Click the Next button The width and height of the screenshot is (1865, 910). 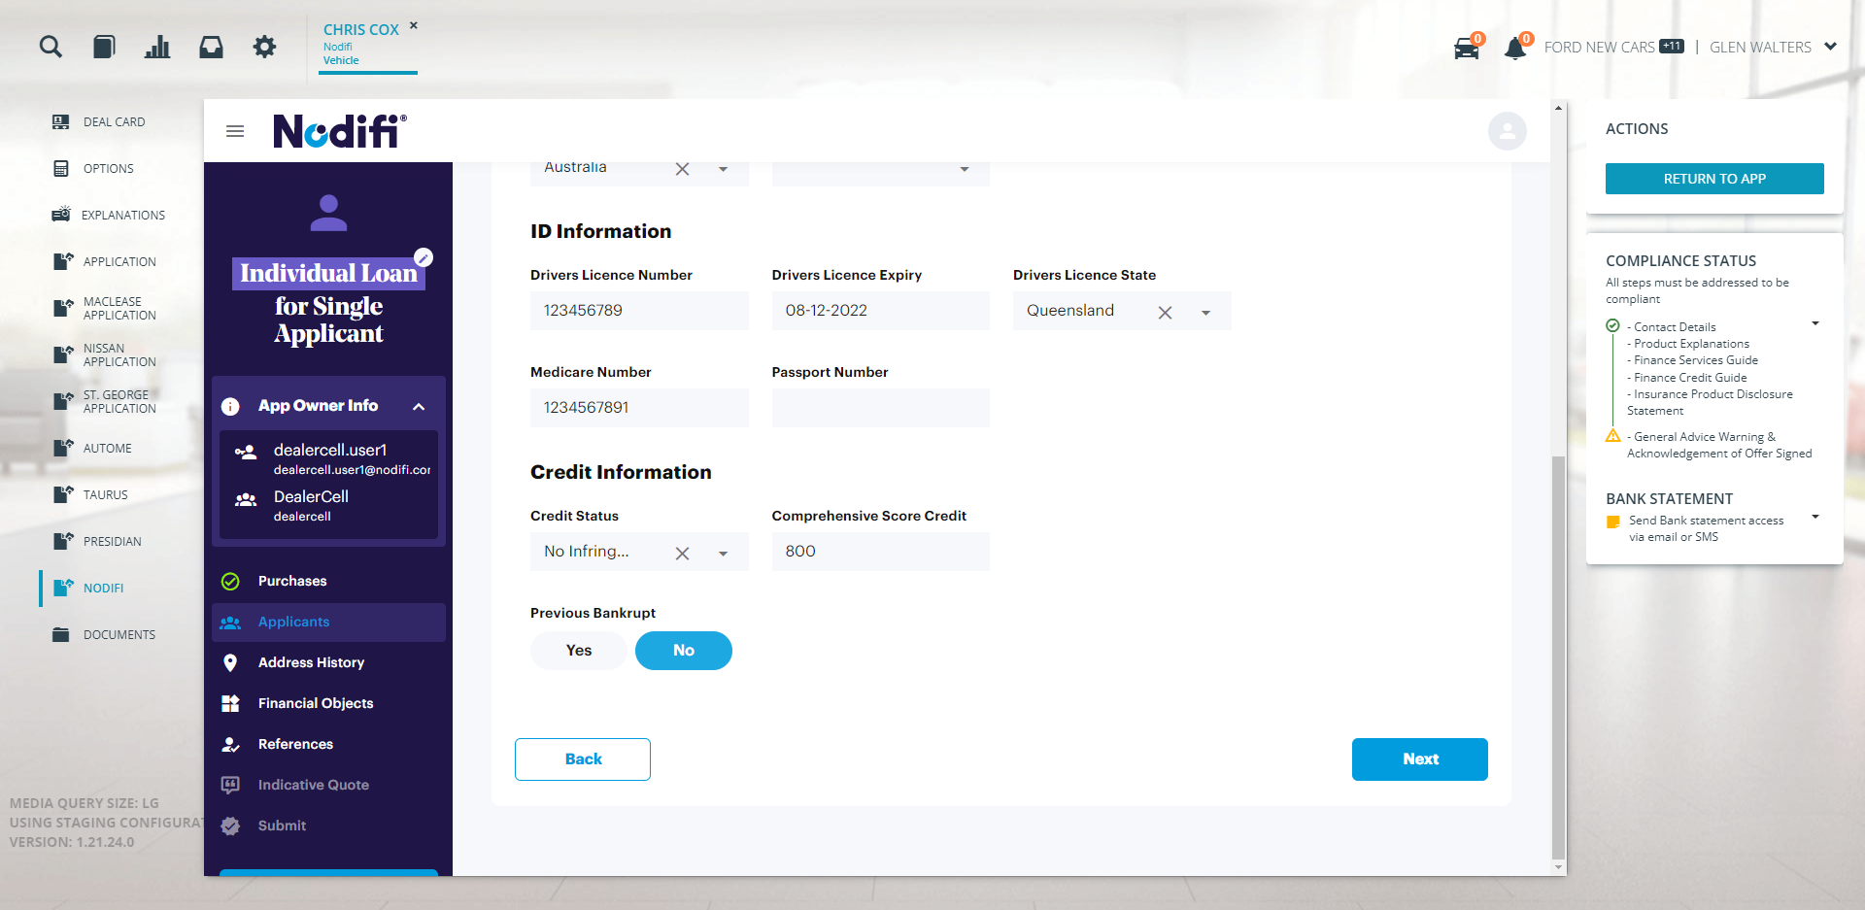[x=1420, y=759]
